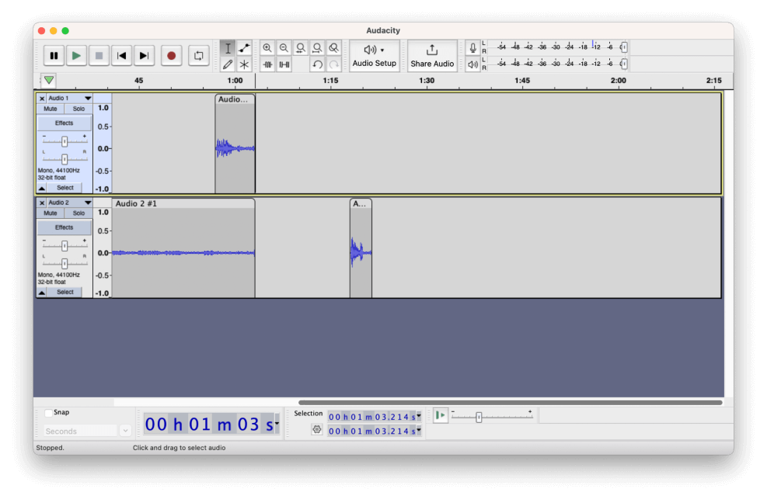Adjust the Audio 2 gain slider
The width and height of the screenshot is (767, 499).
click(64, 245)
